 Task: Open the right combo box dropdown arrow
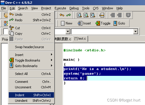point(135,32)
